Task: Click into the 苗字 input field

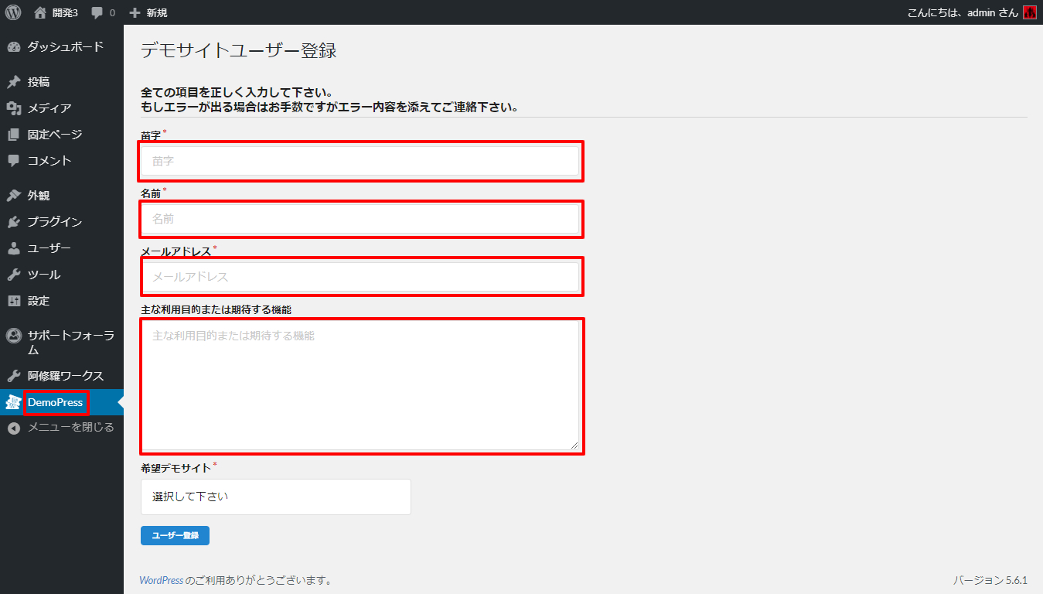Action: point(360,161)
